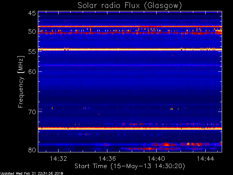Click the 55 frequency axis value
Image resolution: width=233 pixels, height=175 pixels.
32,52
